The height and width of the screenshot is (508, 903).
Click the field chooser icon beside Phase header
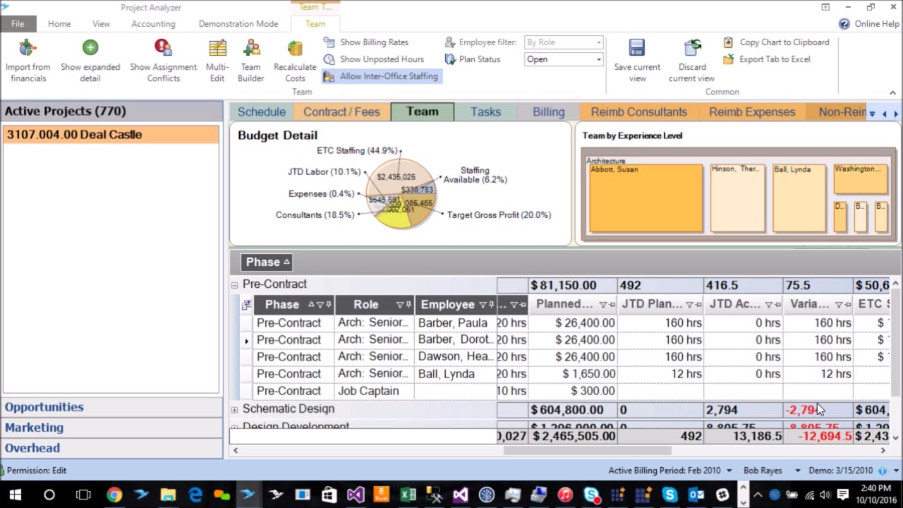246,305
